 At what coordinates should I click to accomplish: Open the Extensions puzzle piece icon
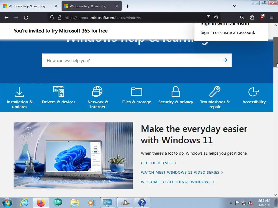[252, 17]
